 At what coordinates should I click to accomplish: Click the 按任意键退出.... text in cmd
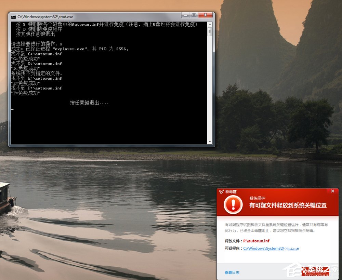89,103
